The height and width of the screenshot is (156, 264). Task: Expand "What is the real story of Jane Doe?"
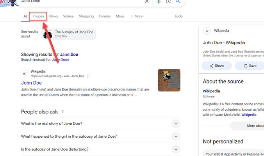coord(101,124)
